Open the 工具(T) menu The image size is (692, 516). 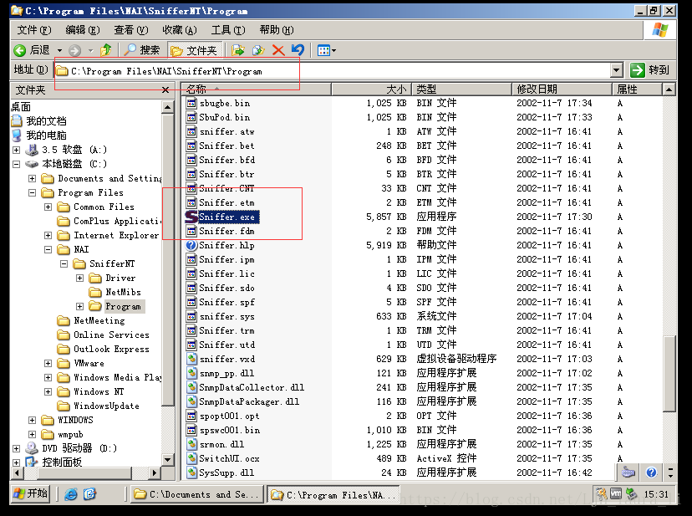click(228, 30)
